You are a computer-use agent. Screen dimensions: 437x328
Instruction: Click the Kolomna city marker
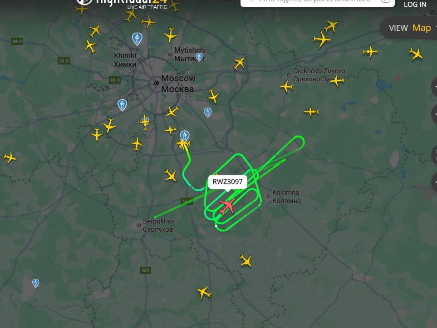point(268,196)
